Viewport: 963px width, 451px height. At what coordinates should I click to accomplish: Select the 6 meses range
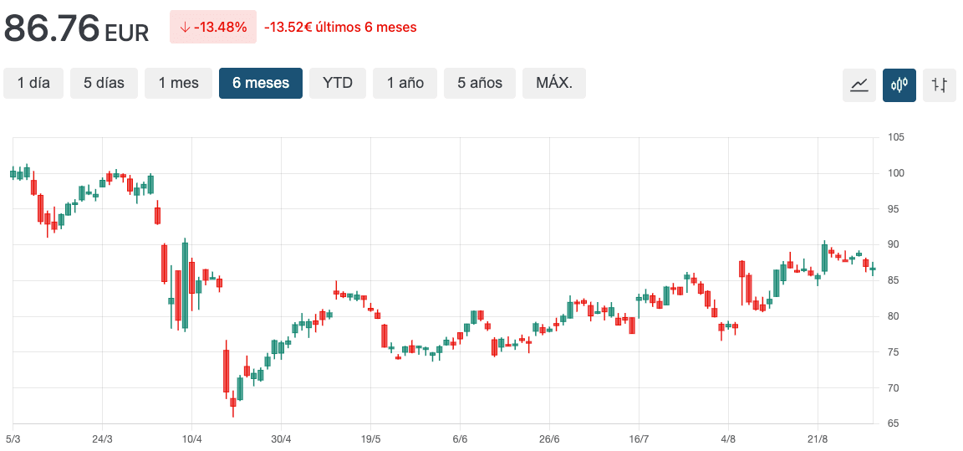click(x=261, y=83)
